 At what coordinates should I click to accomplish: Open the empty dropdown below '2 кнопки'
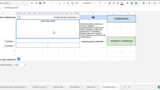click(14, 50)
